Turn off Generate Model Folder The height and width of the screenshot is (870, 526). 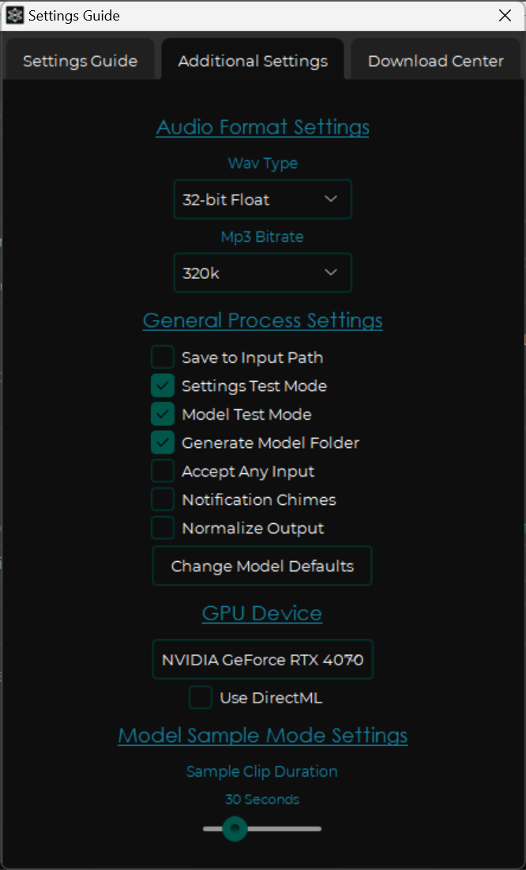coord(162,442)
